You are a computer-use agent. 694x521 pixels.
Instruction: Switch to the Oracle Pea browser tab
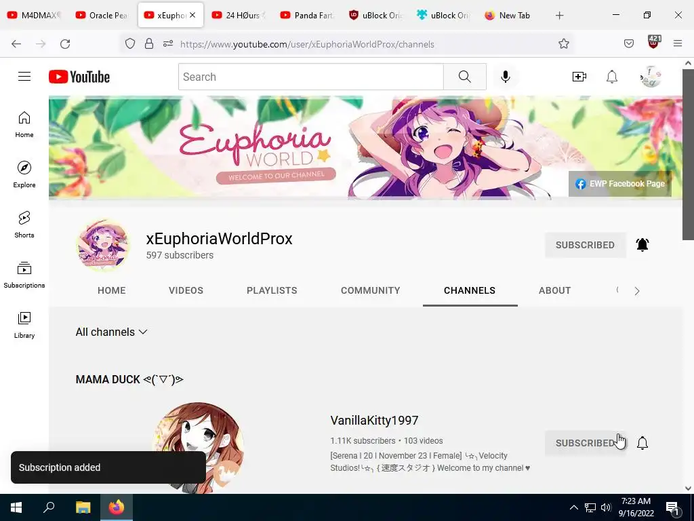click(x=103, y=15)
